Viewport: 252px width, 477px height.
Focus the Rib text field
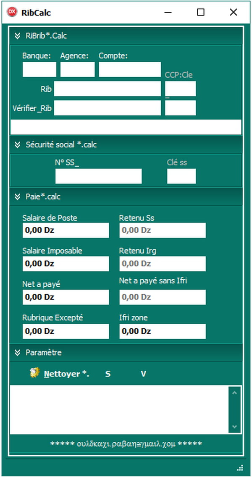[x=108, y=89]
